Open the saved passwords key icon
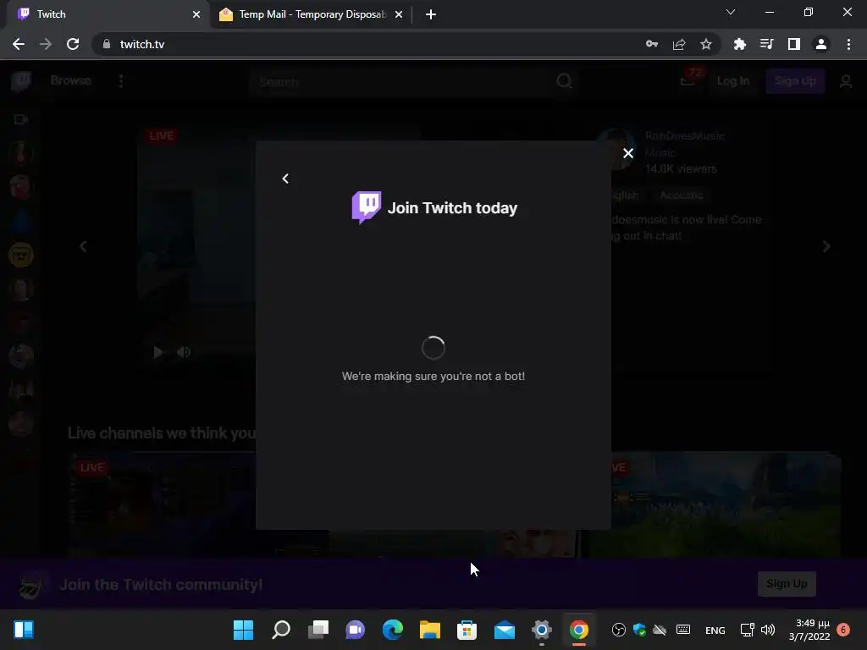Screen dimensions: 867x650 coord(652,44)
